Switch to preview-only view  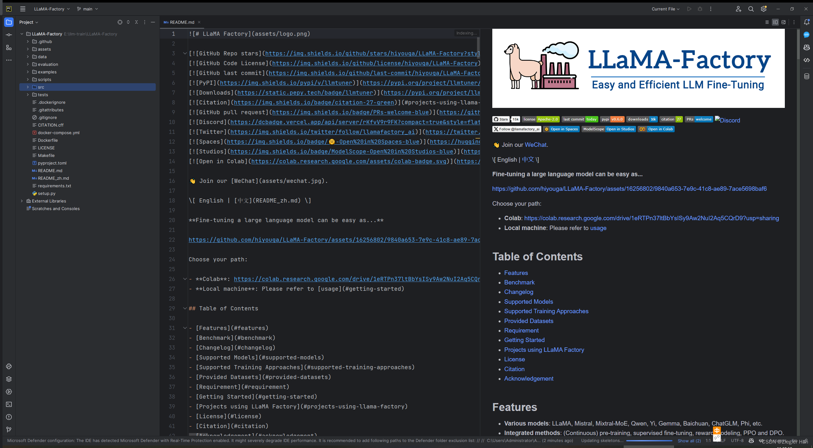tap(784, 22)
